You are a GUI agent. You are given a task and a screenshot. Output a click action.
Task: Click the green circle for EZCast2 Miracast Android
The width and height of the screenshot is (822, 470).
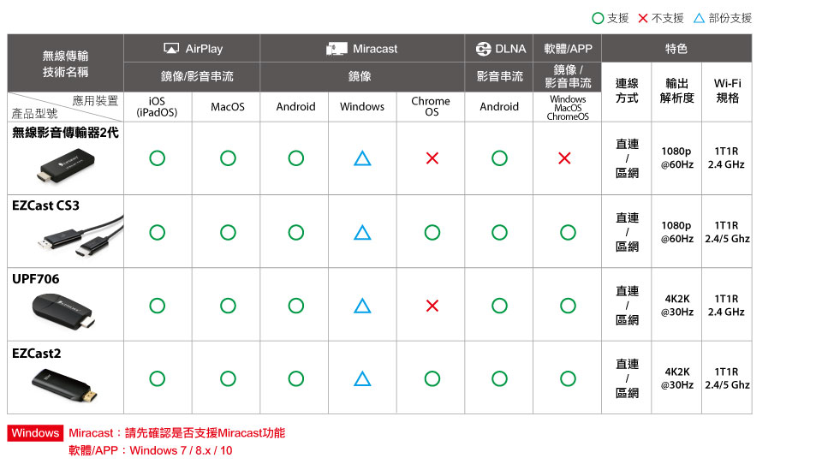pyautogui.click(x=296, y=378)
